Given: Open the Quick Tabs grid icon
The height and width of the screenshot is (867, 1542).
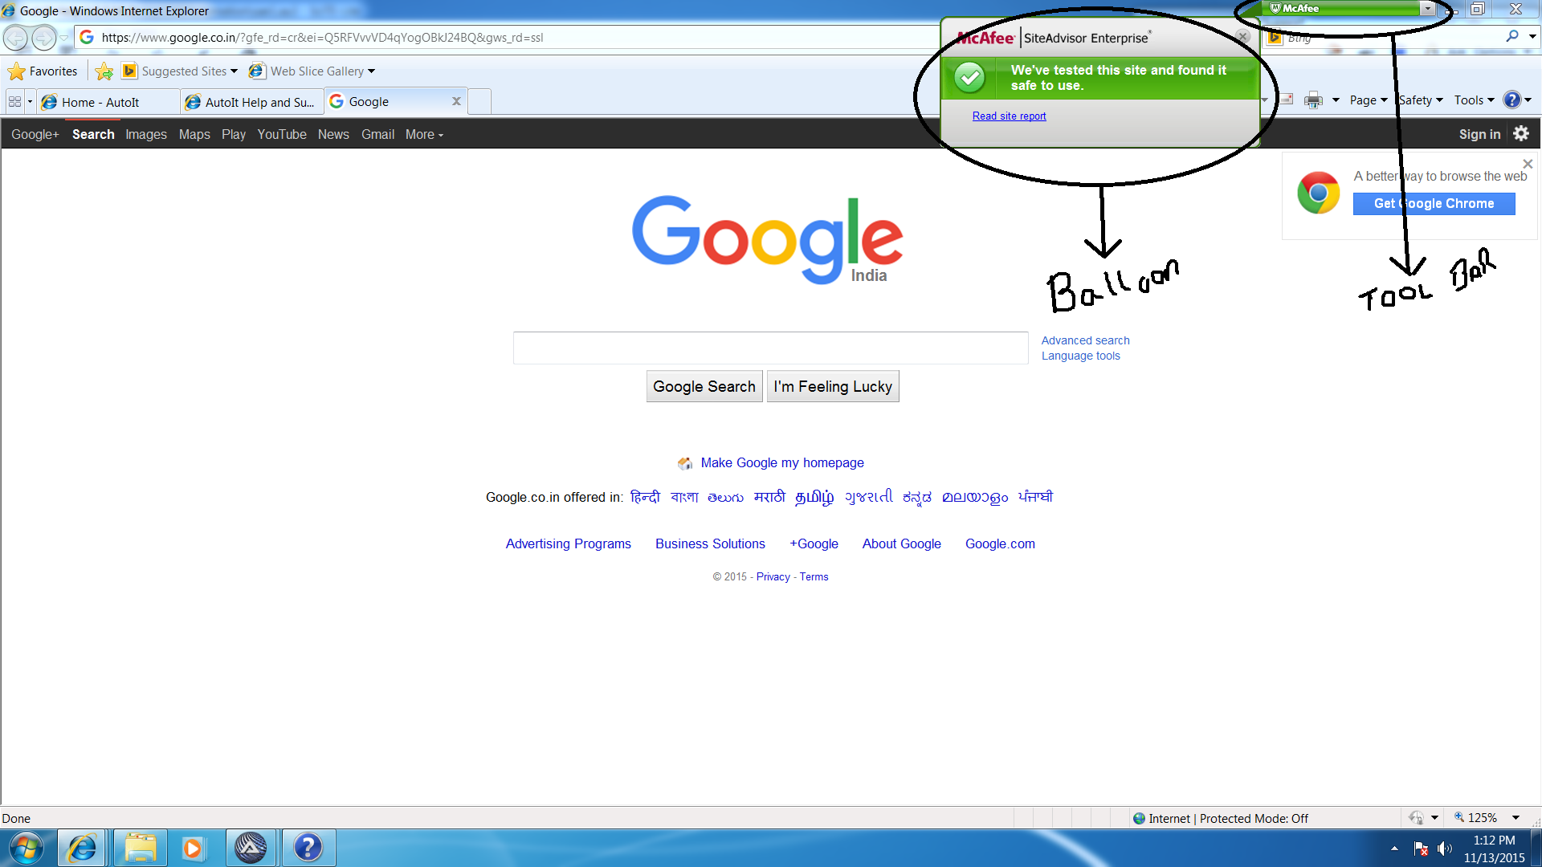Looking at the screenshot, I should (14, 102).
